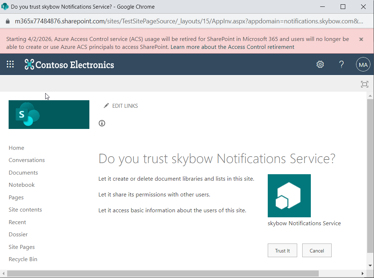Click the Cancel button
The height and width of the screenshot is (278, 374).
(x=317, y=251)
